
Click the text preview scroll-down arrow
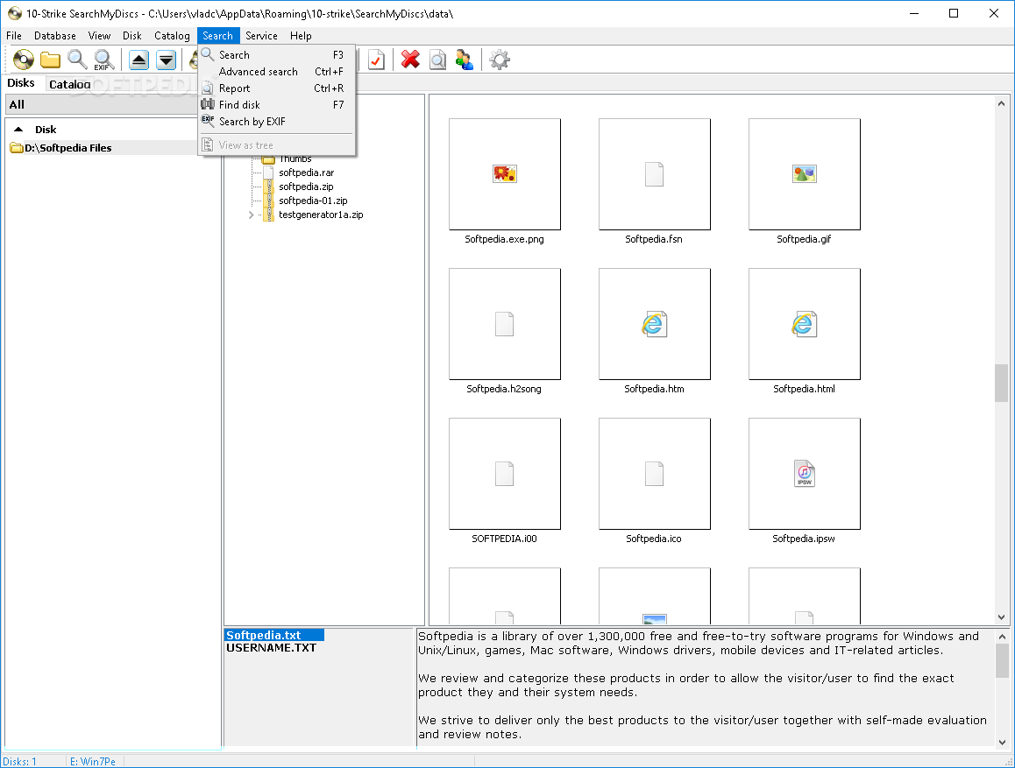coord(1001,742)
